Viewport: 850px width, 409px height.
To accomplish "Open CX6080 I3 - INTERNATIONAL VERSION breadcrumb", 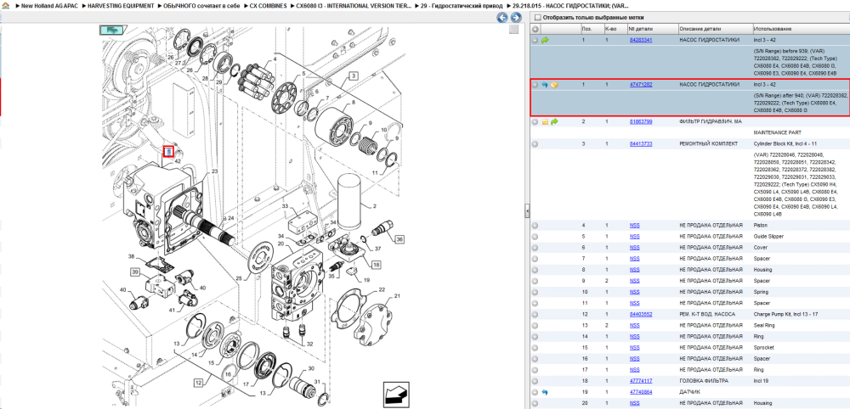I will [x=354, y=5].
